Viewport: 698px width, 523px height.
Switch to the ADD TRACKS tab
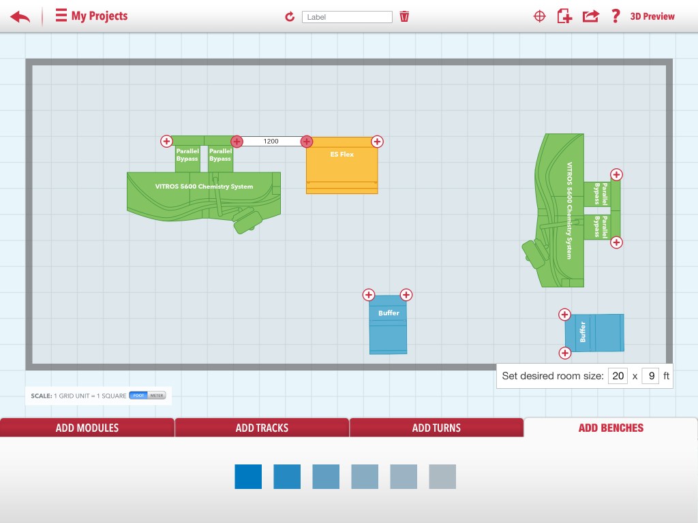pyautogui.click(x=262, y=428)
